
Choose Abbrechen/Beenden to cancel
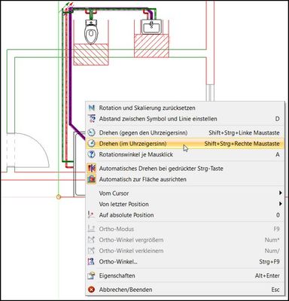(x=185, y=290)
